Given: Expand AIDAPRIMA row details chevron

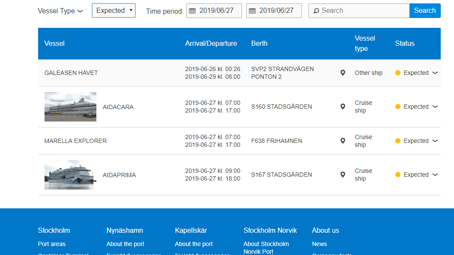Looking at the screenshot, I should (435, 175).
